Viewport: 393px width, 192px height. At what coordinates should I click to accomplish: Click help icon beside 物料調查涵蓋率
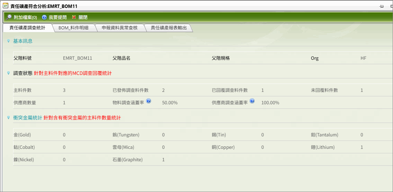pyautogui.click(x=149, y=101)
